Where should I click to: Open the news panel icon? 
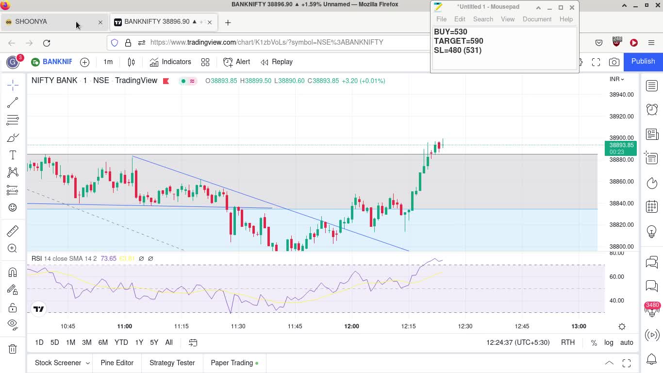coord(652,134)
